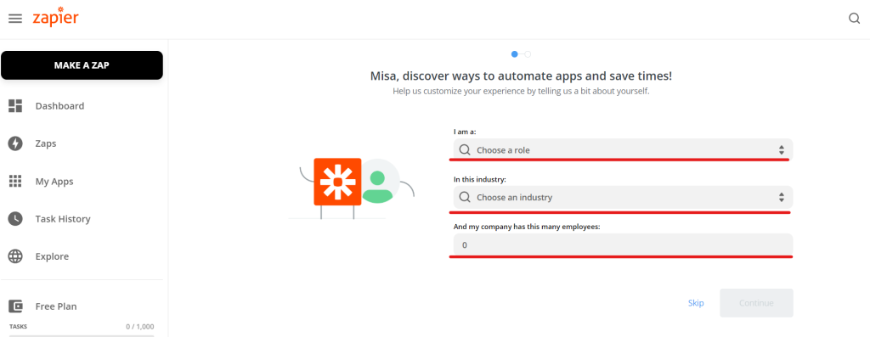
Task: Click the company employees question label
Action: pyautogui.click(x=527, y=227)
